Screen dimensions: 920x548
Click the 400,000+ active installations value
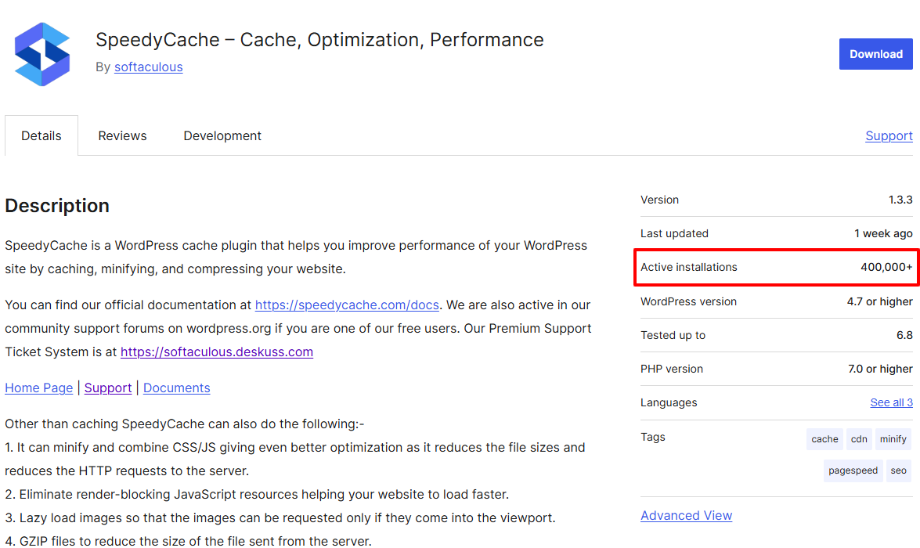[886, 267]
